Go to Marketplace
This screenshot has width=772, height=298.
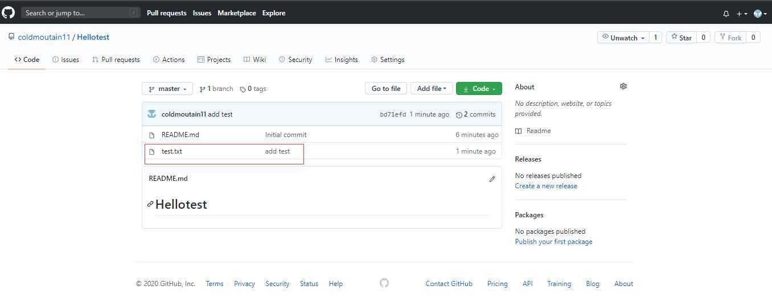coord(237,13)
